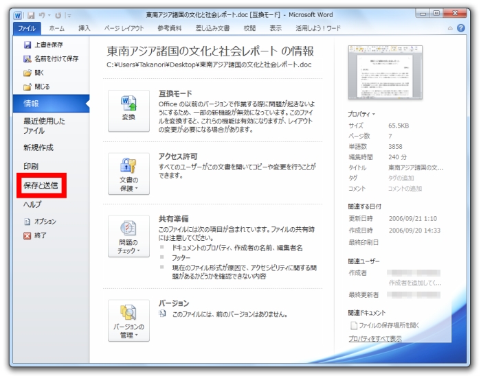Click the バージョン heading
The width and height of the screenshot is (481, 376).
click(174, 303)
